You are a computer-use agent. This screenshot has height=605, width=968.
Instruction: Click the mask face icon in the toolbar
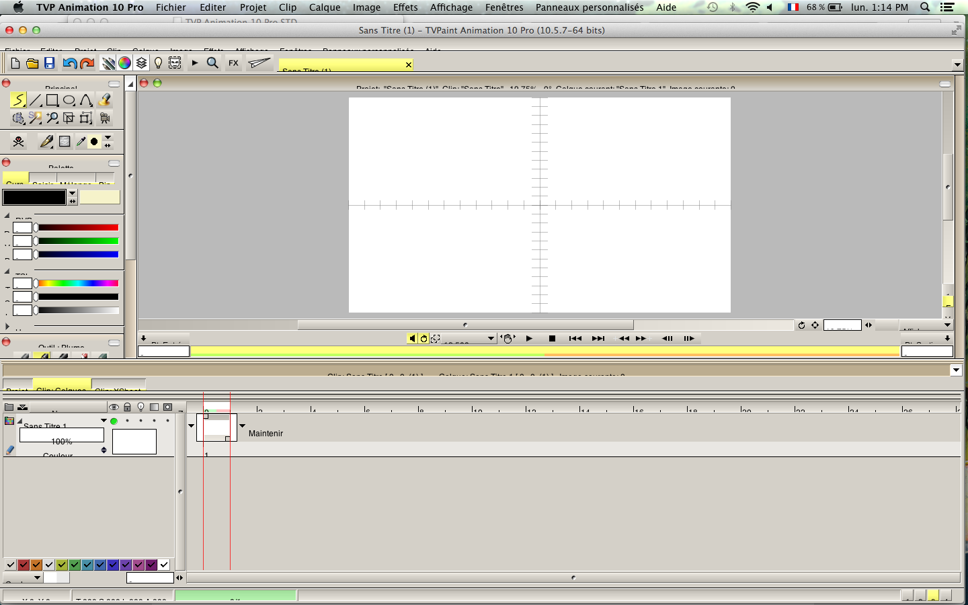click(175, 63)
